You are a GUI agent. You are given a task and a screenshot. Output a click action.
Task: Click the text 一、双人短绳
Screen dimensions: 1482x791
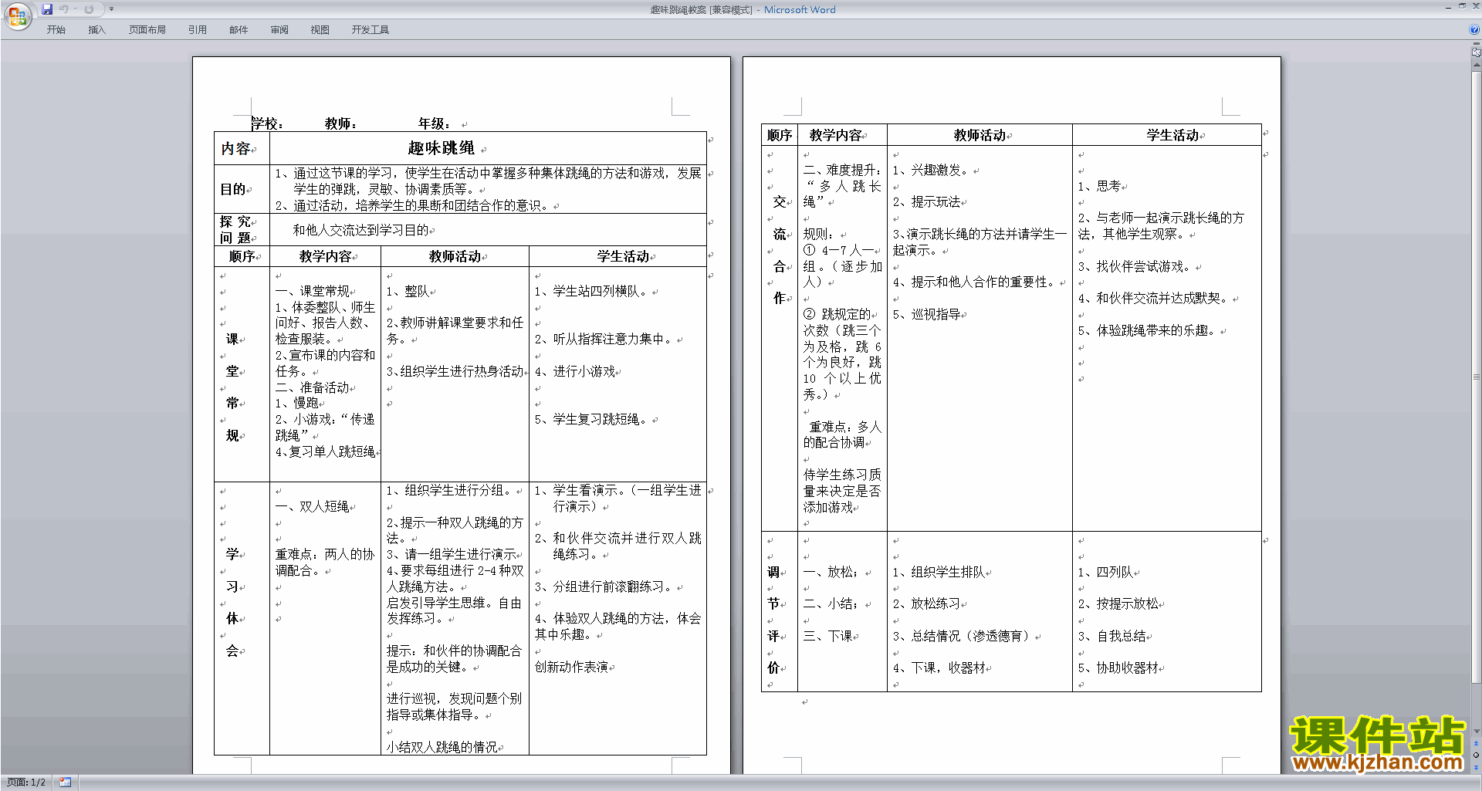pos(313,507)
